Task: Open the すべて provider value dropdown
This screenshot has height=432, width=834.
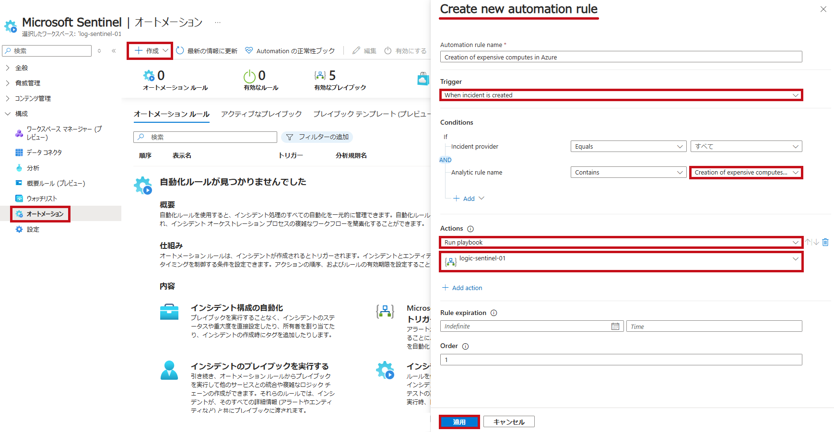Action: pos(746,147)
